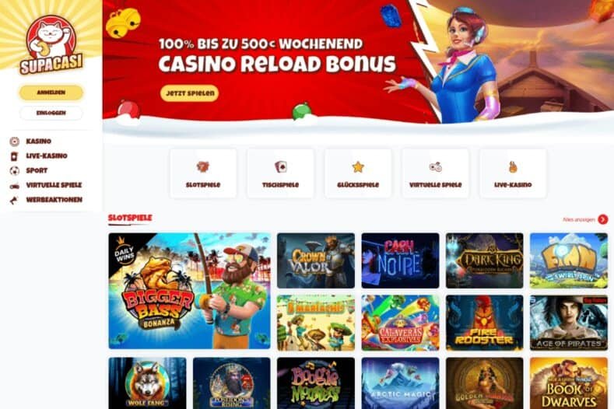Click the Jetzt Spielen banner button
Image resolution: width=614 pixels, height=409 pixels.
190,93
